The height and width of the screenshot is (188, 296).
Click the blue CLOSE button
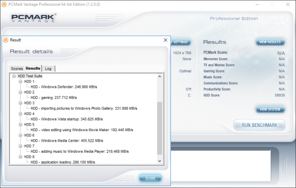tap(150, 178)
